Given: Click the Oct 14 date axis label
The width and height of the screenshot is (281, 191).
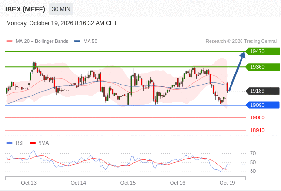Looking at the screenshot, I should pyautogui.click(x=78, y=183).
